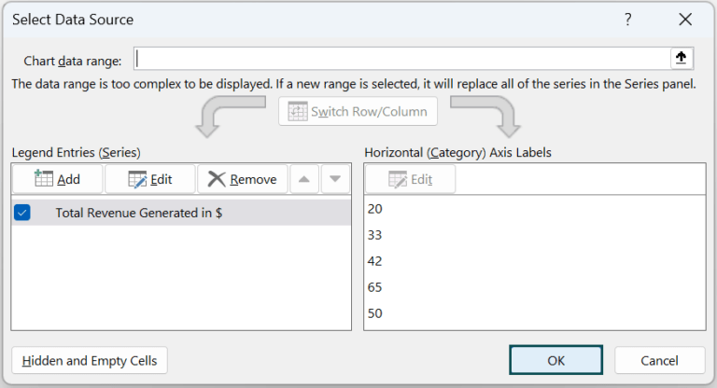
Task: Confirm with the OK button
Action: (x=556, y=360)
